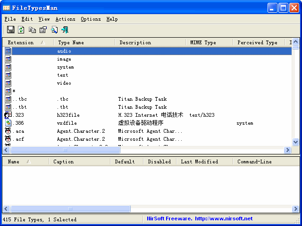Sort by the Perceived Type column header

coord(259,42)
